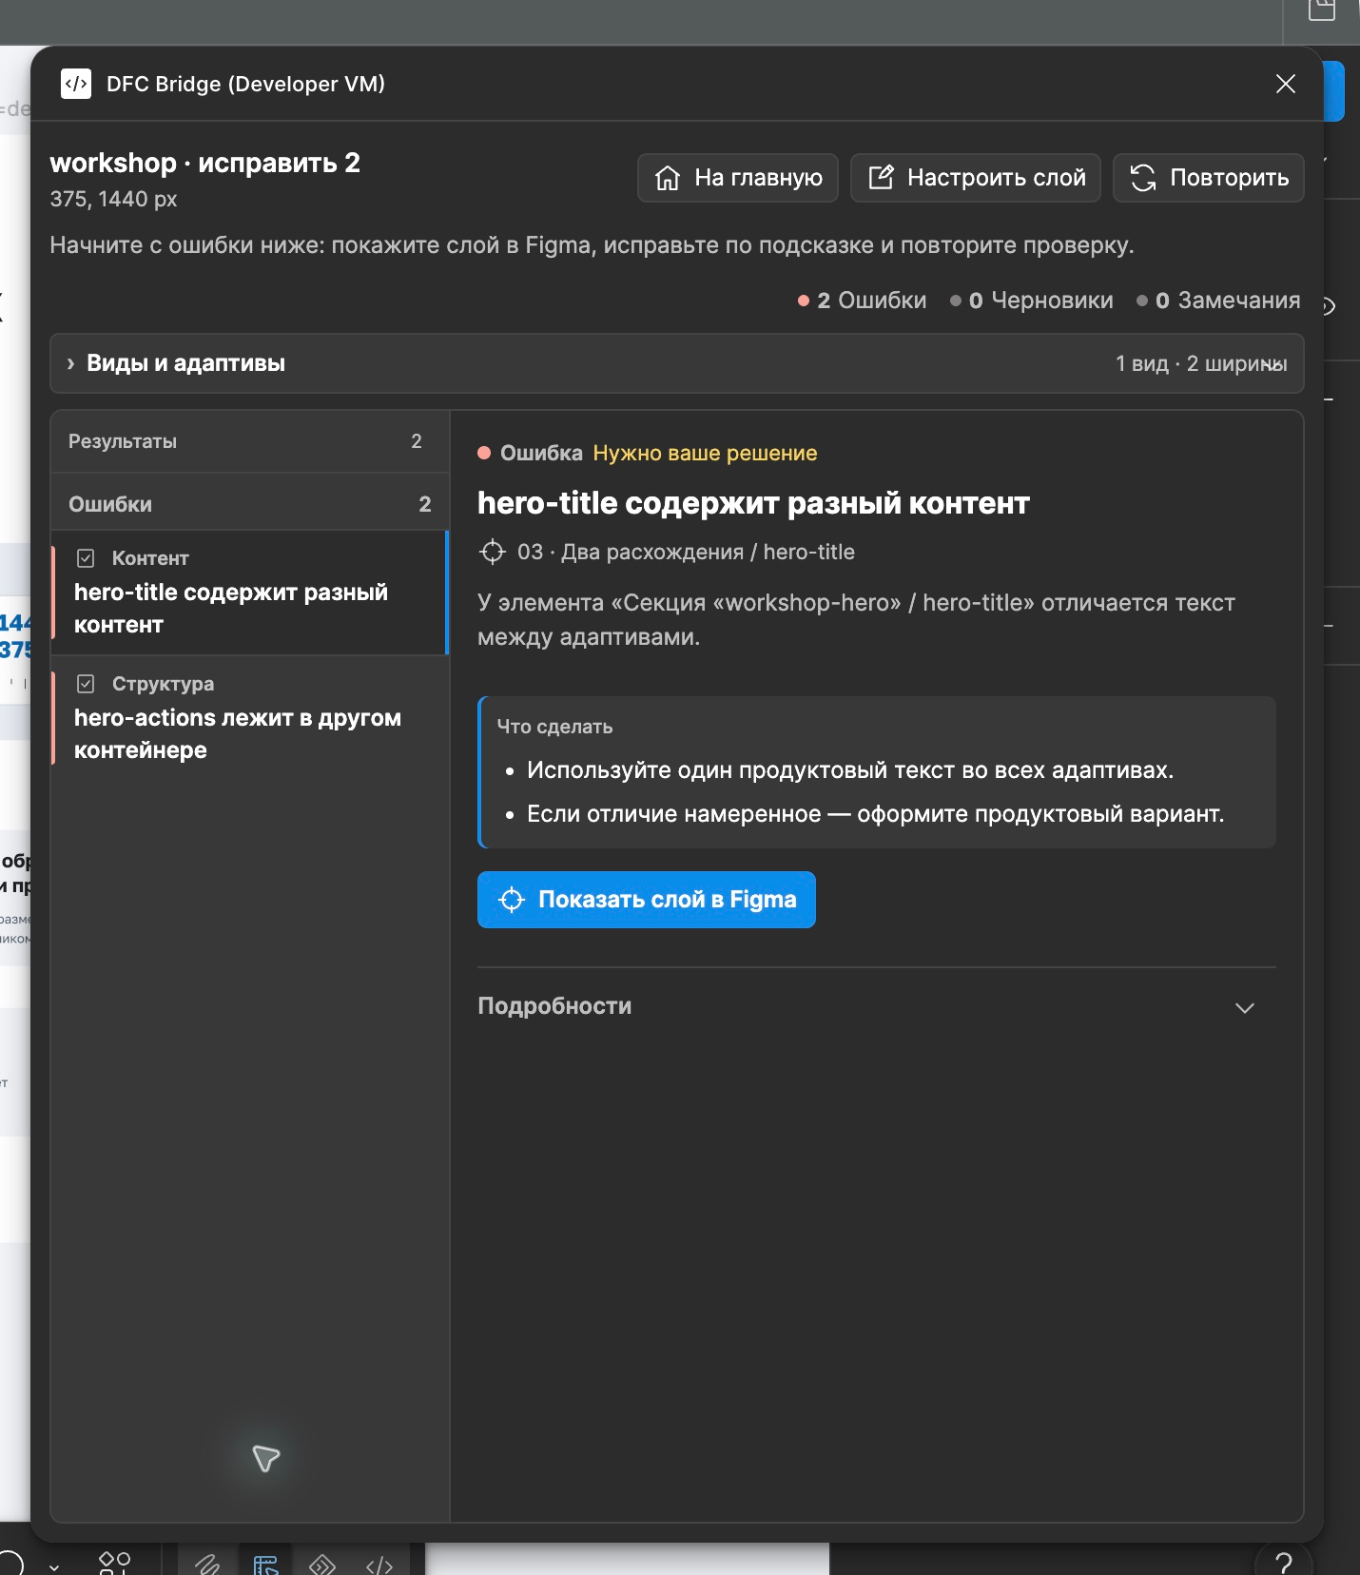Open the Настроить слой layer settings

point(976,178)
